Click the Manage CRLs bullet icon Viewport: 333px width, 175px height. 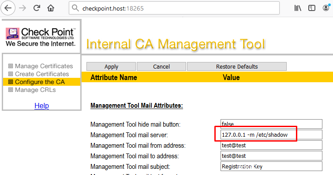[11, 90]
